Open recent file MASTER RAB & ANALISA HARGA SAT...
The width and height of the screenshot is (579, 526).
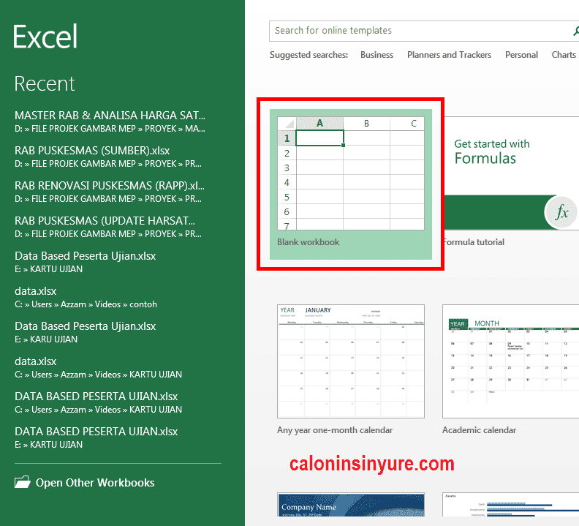[110, 121]
